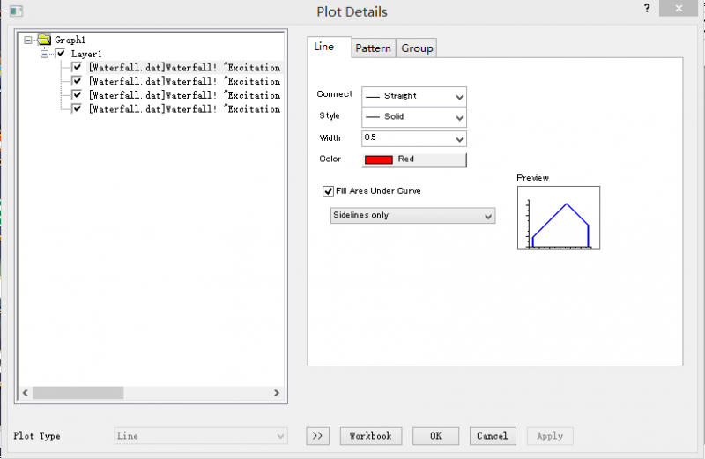Open the Sidelines only dropdown
The width and height of the screenshot is (705, 459).
pyautogui.click(x=412, y=216)
